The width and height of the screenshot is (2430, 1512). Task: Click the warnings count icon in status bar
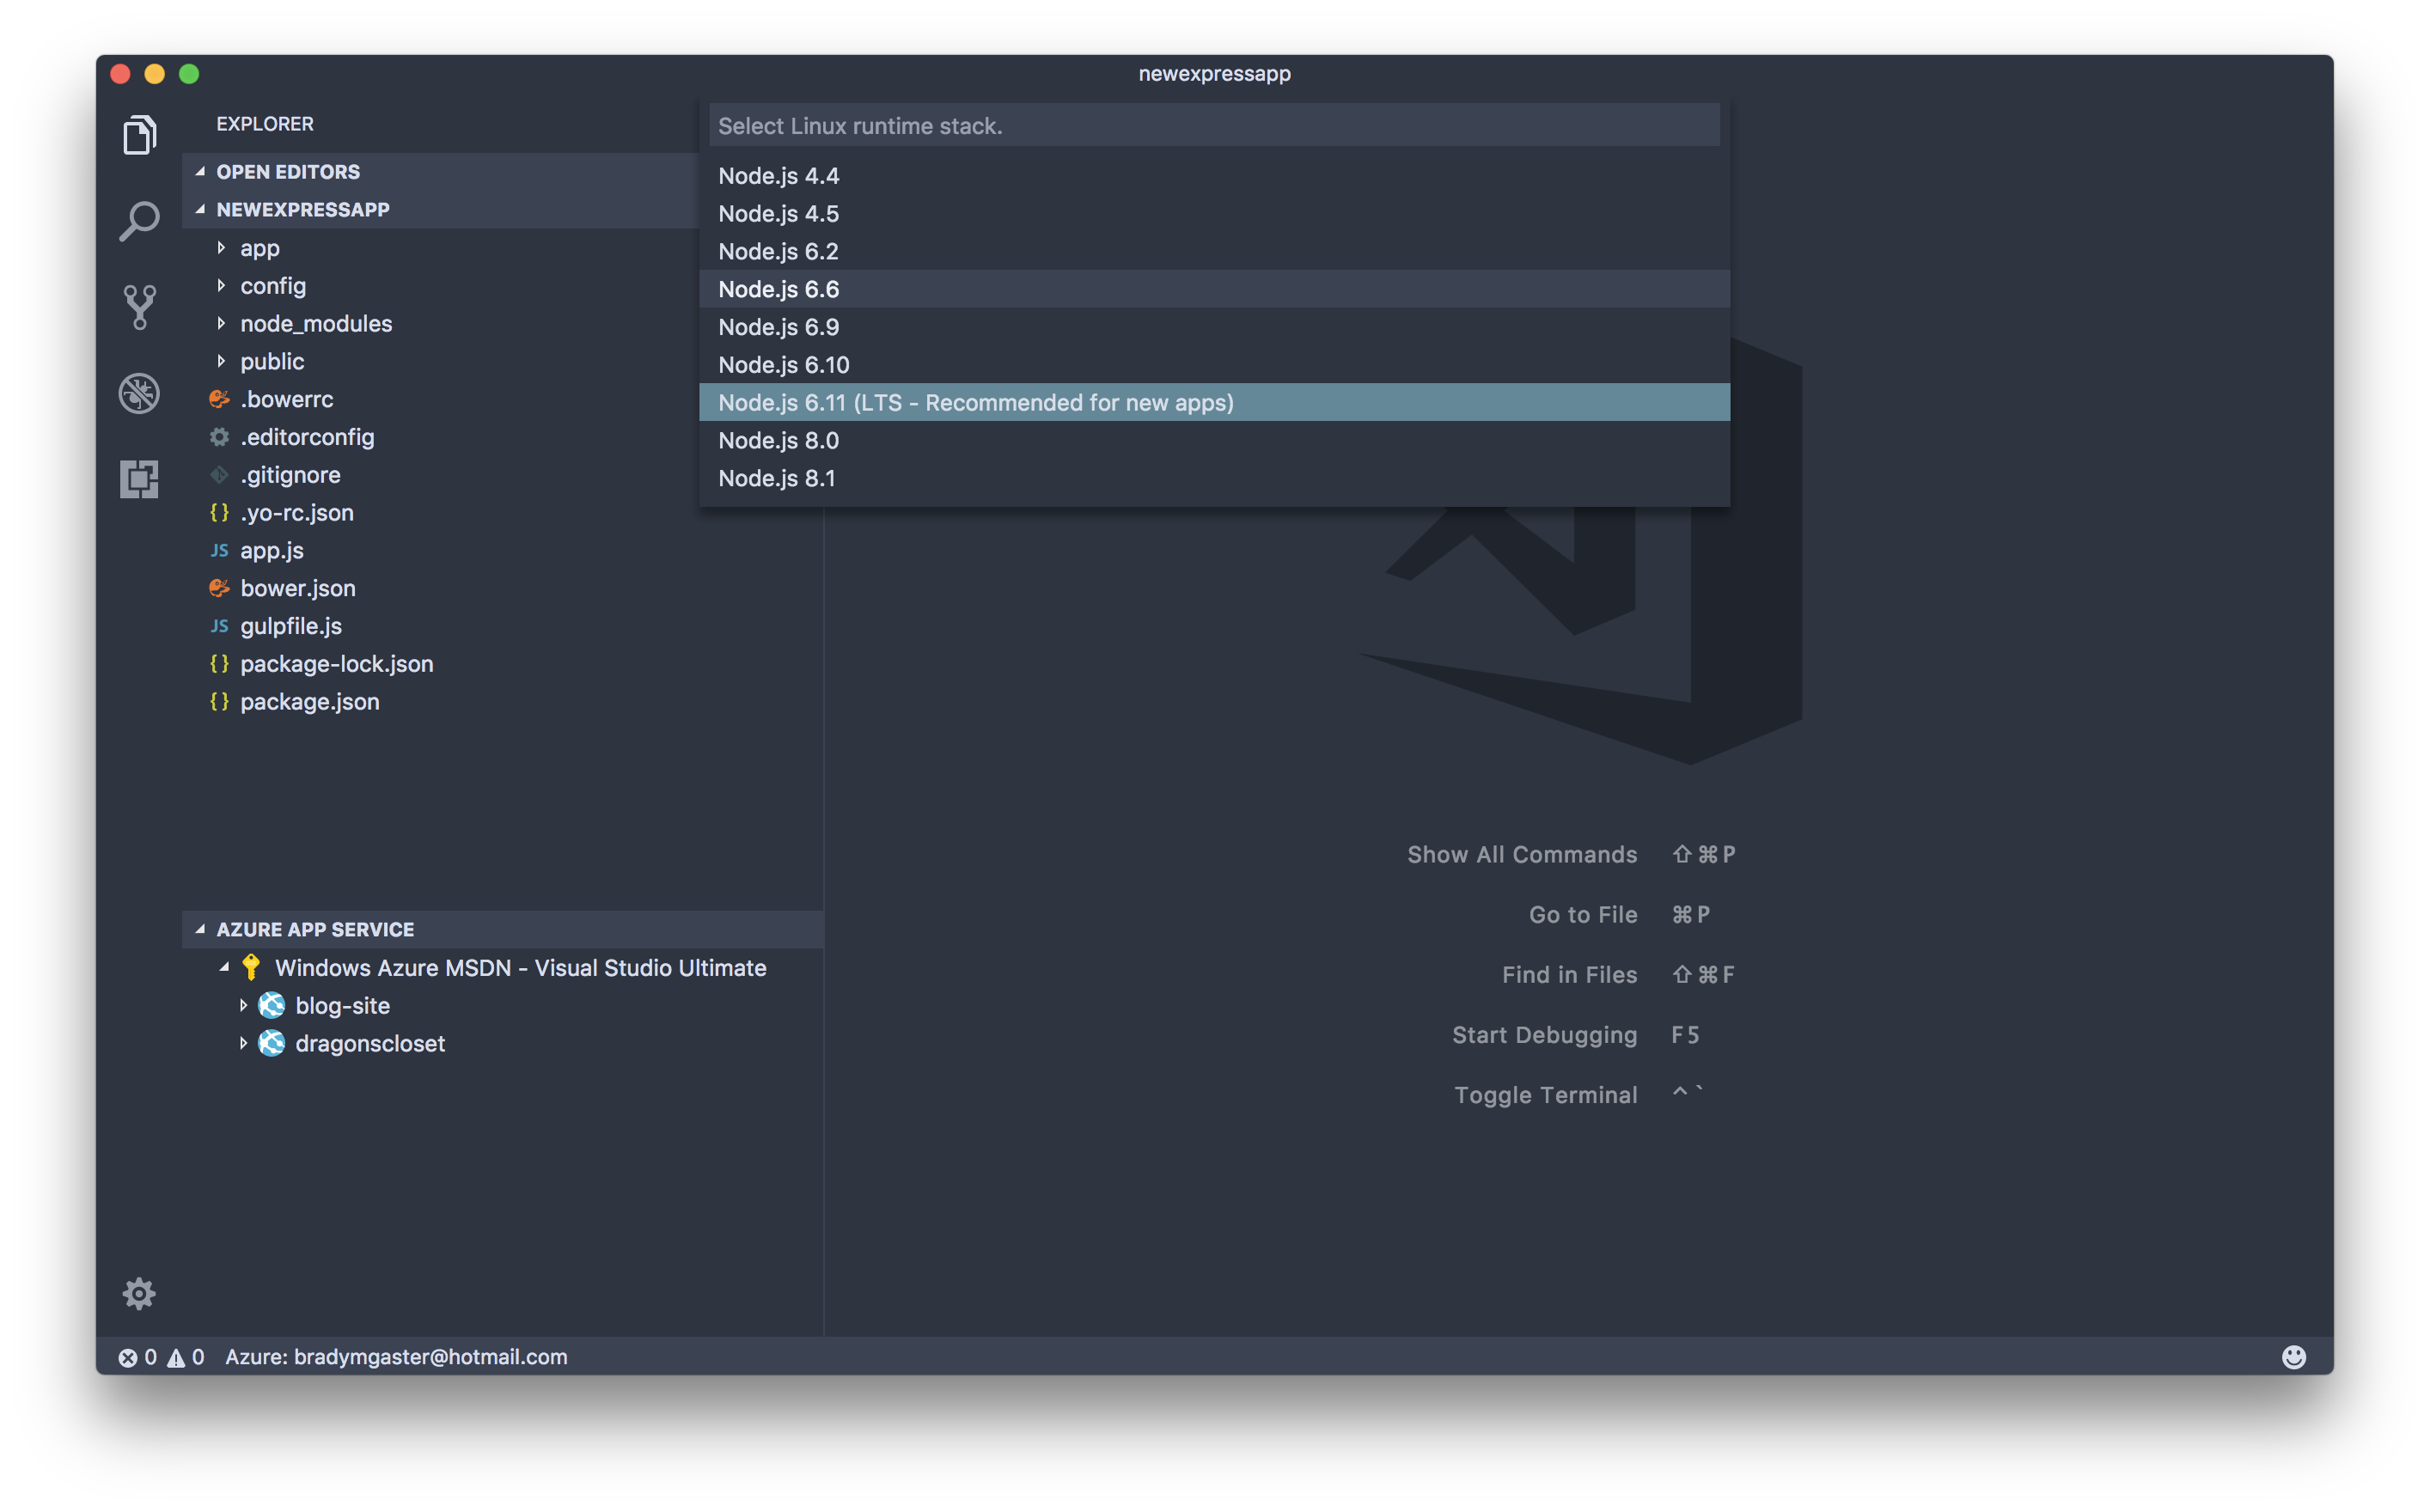point(176,1357)
